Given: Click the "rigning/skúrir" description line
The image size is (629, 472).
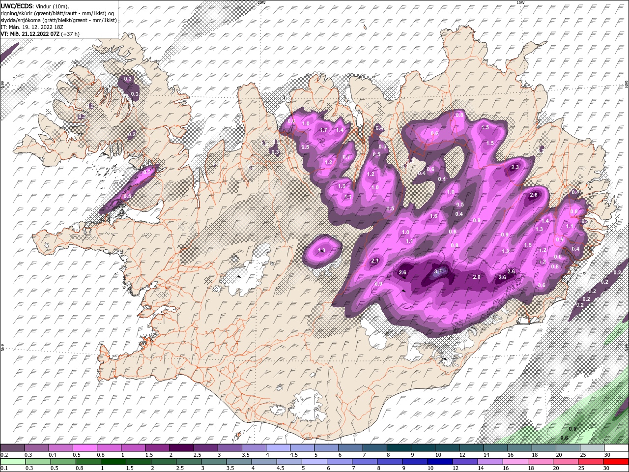Looking at the screenshot, I should [x=57, y=13].
